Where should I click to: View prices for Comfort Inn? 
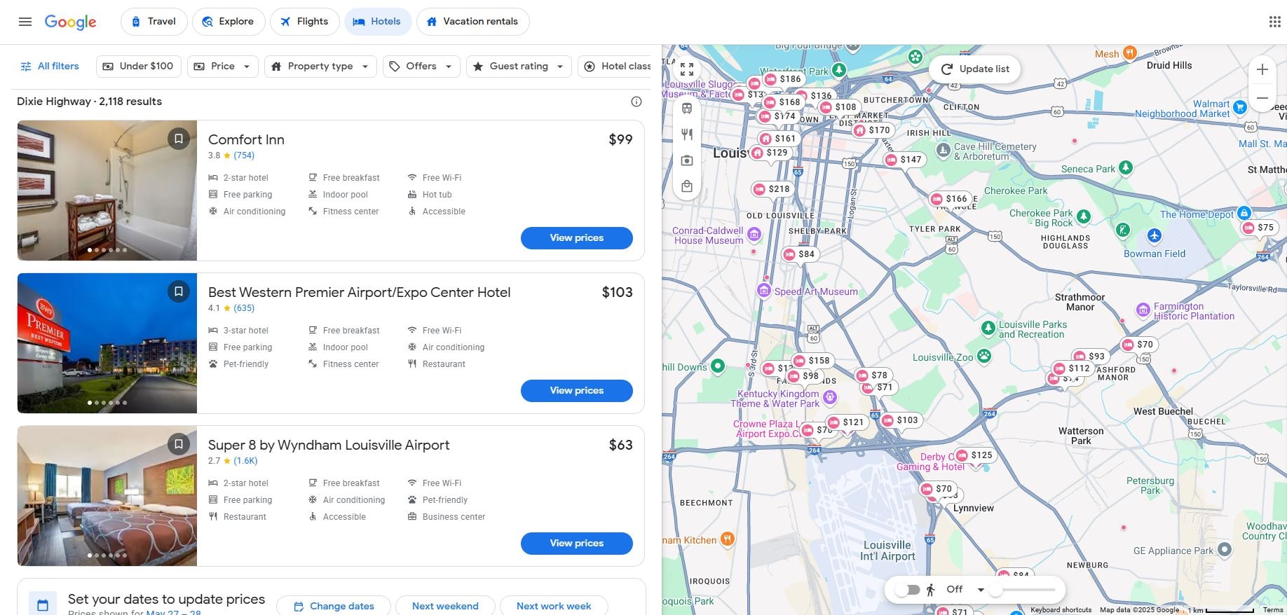click(576, 238)
